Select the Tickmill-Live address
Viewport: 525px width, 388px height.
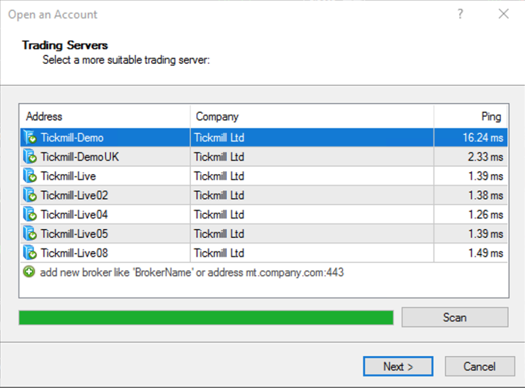(x=68, y=176)
